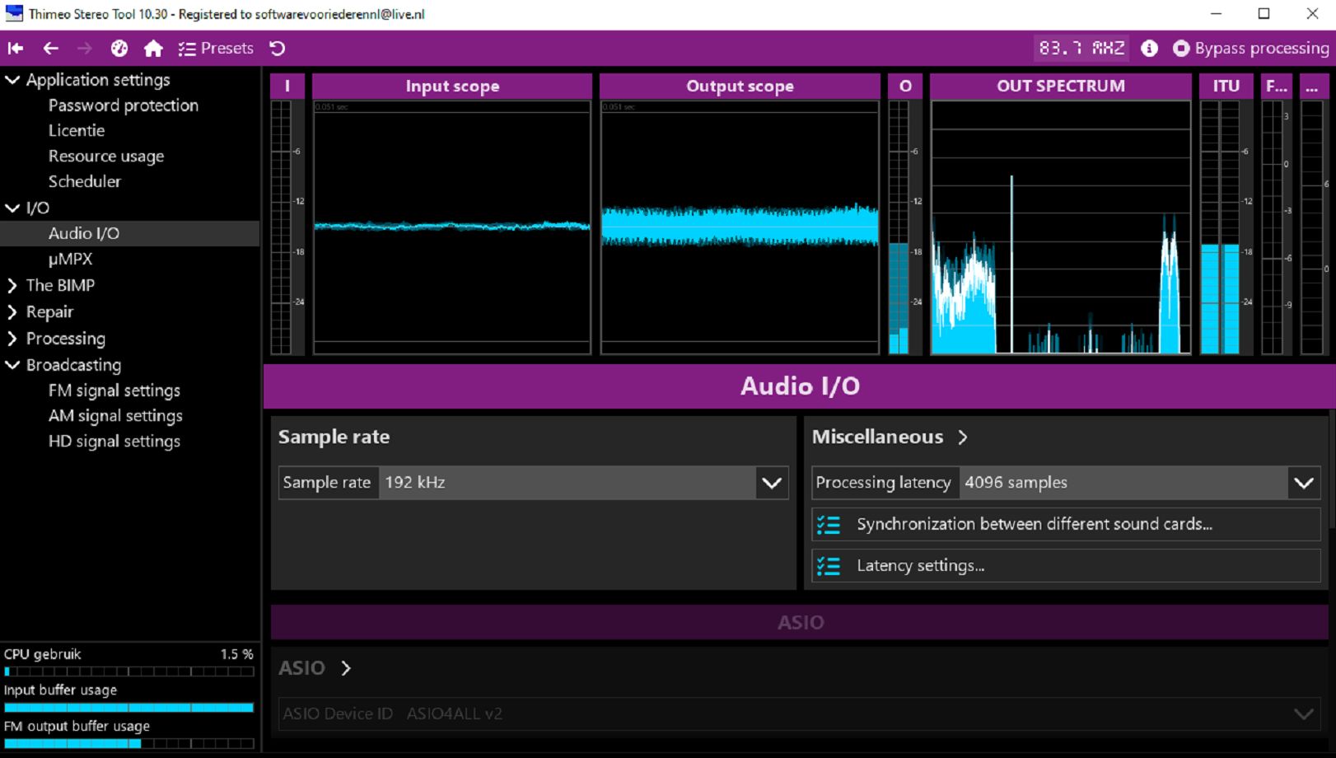This screenshot has width=1336, height=758.
Task: Click the F... meter header
Action: point(1277,86)
